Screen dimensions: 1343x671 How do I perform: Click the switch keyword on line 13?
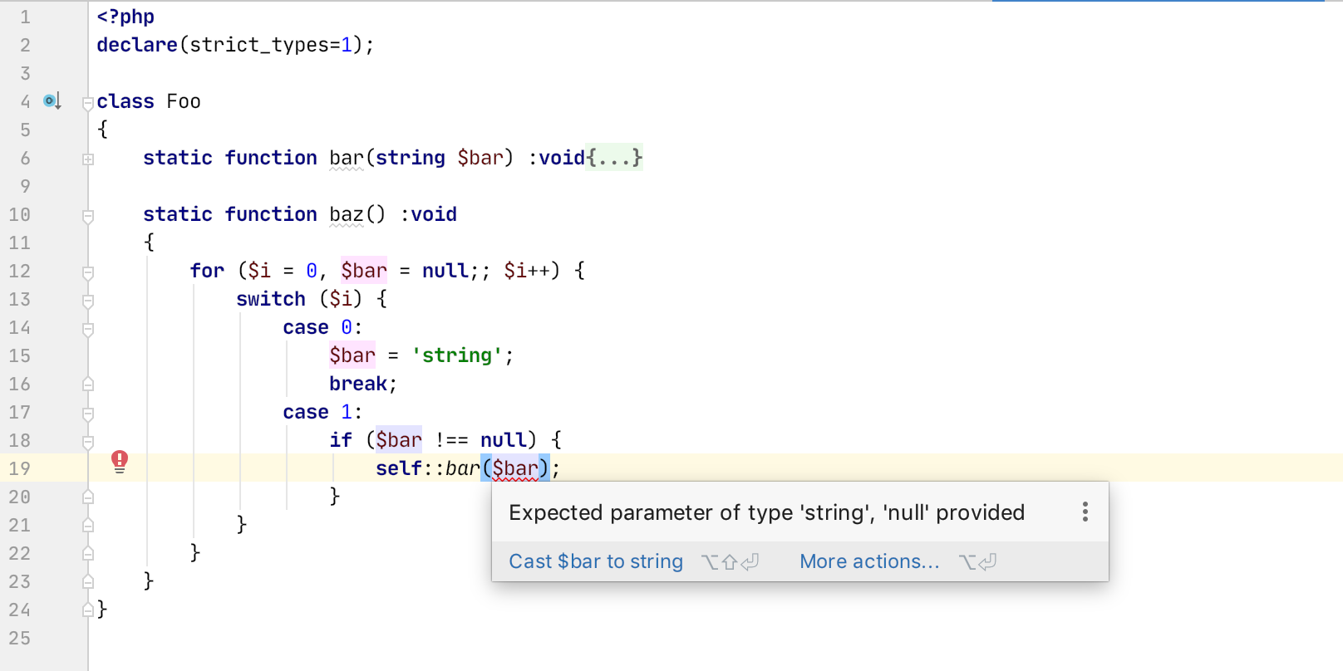[x=271, y=299]
